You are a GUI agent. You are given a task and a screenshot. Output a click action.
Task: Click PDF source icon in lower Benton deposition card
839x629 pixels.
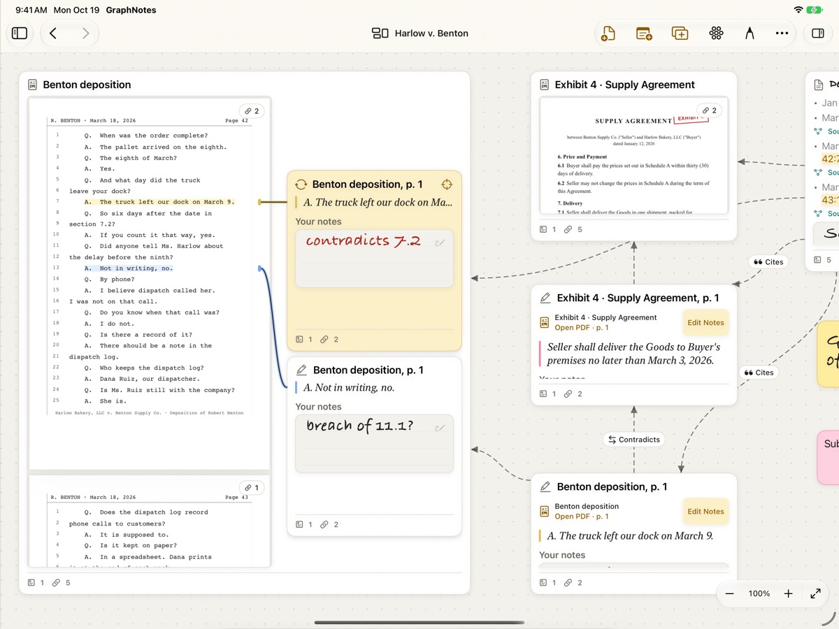tap(545, 511)
